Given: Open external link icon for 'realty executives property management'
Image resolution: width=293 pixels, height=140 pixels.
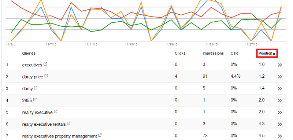Looking at the screenshot, I should pyautogui.click(x=100, y=135).
